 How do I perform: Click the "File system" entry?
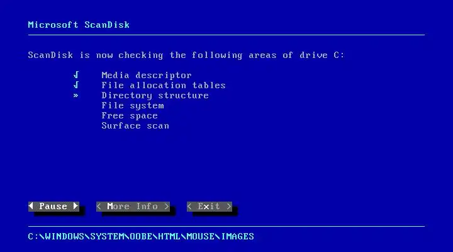point(133,106)
